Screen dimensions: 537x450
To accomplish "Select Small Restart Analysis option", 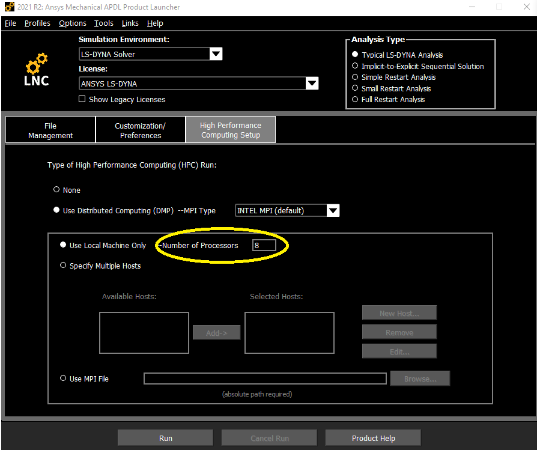I will click(355, 88).
